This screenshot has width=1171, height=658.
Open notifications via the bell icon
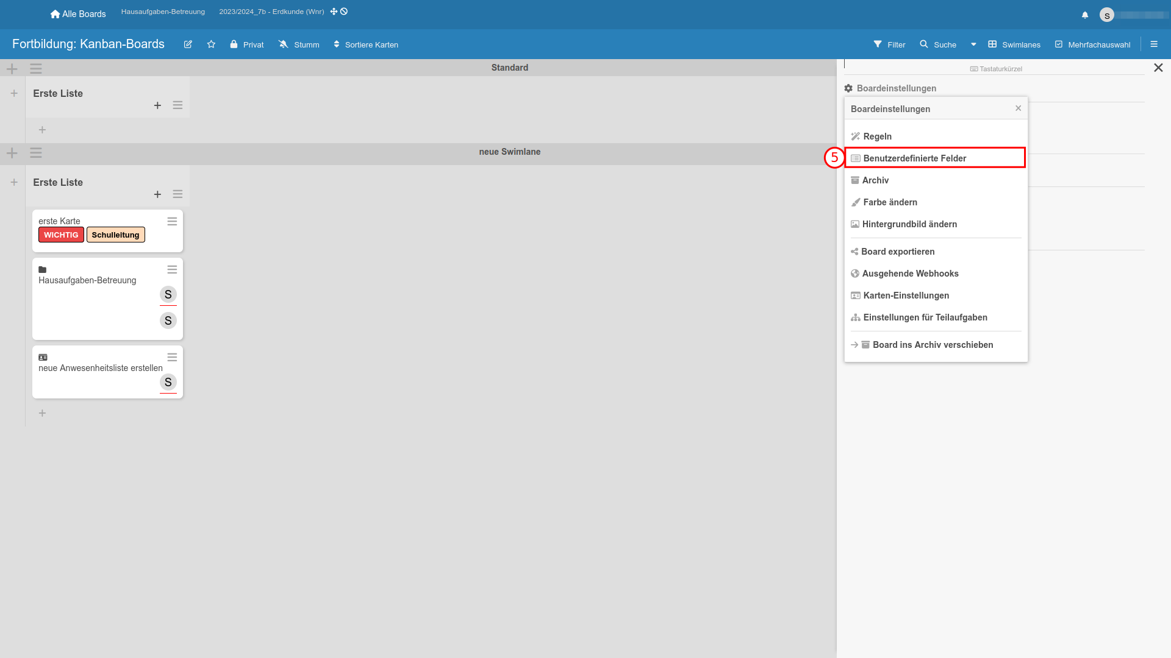pyautogui.click(x=1085, y=15)
